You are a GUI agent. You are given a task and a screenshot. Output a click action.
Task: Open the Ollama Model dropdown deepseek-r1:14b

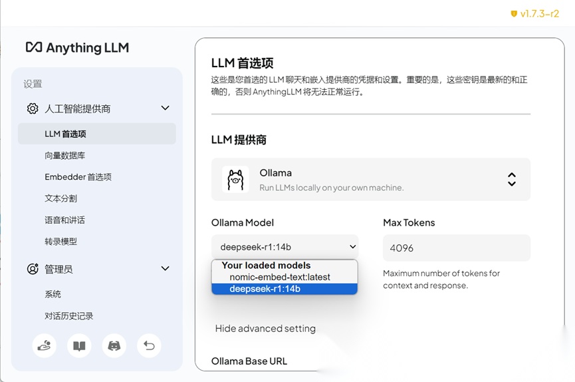click(285, 247)
